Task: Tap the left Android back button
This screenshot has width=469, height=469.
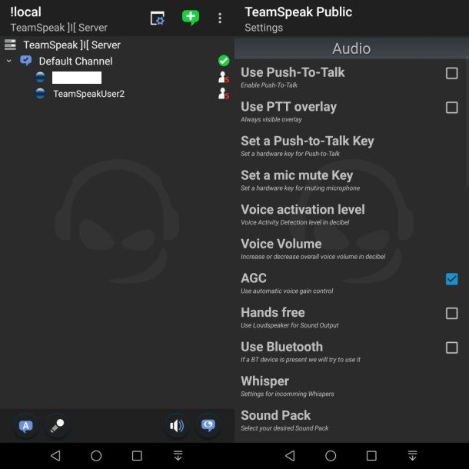Action: (x=55, y=456)
